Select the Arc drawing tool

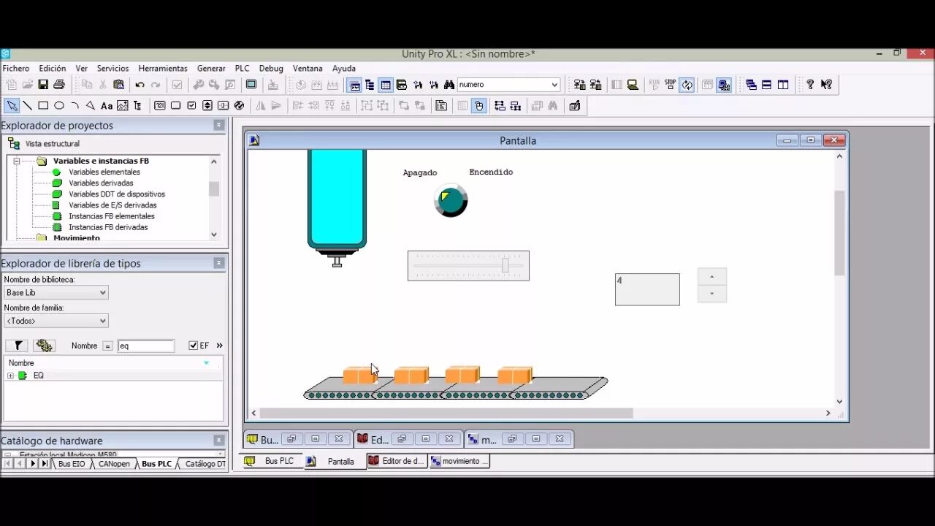[75, 106]
